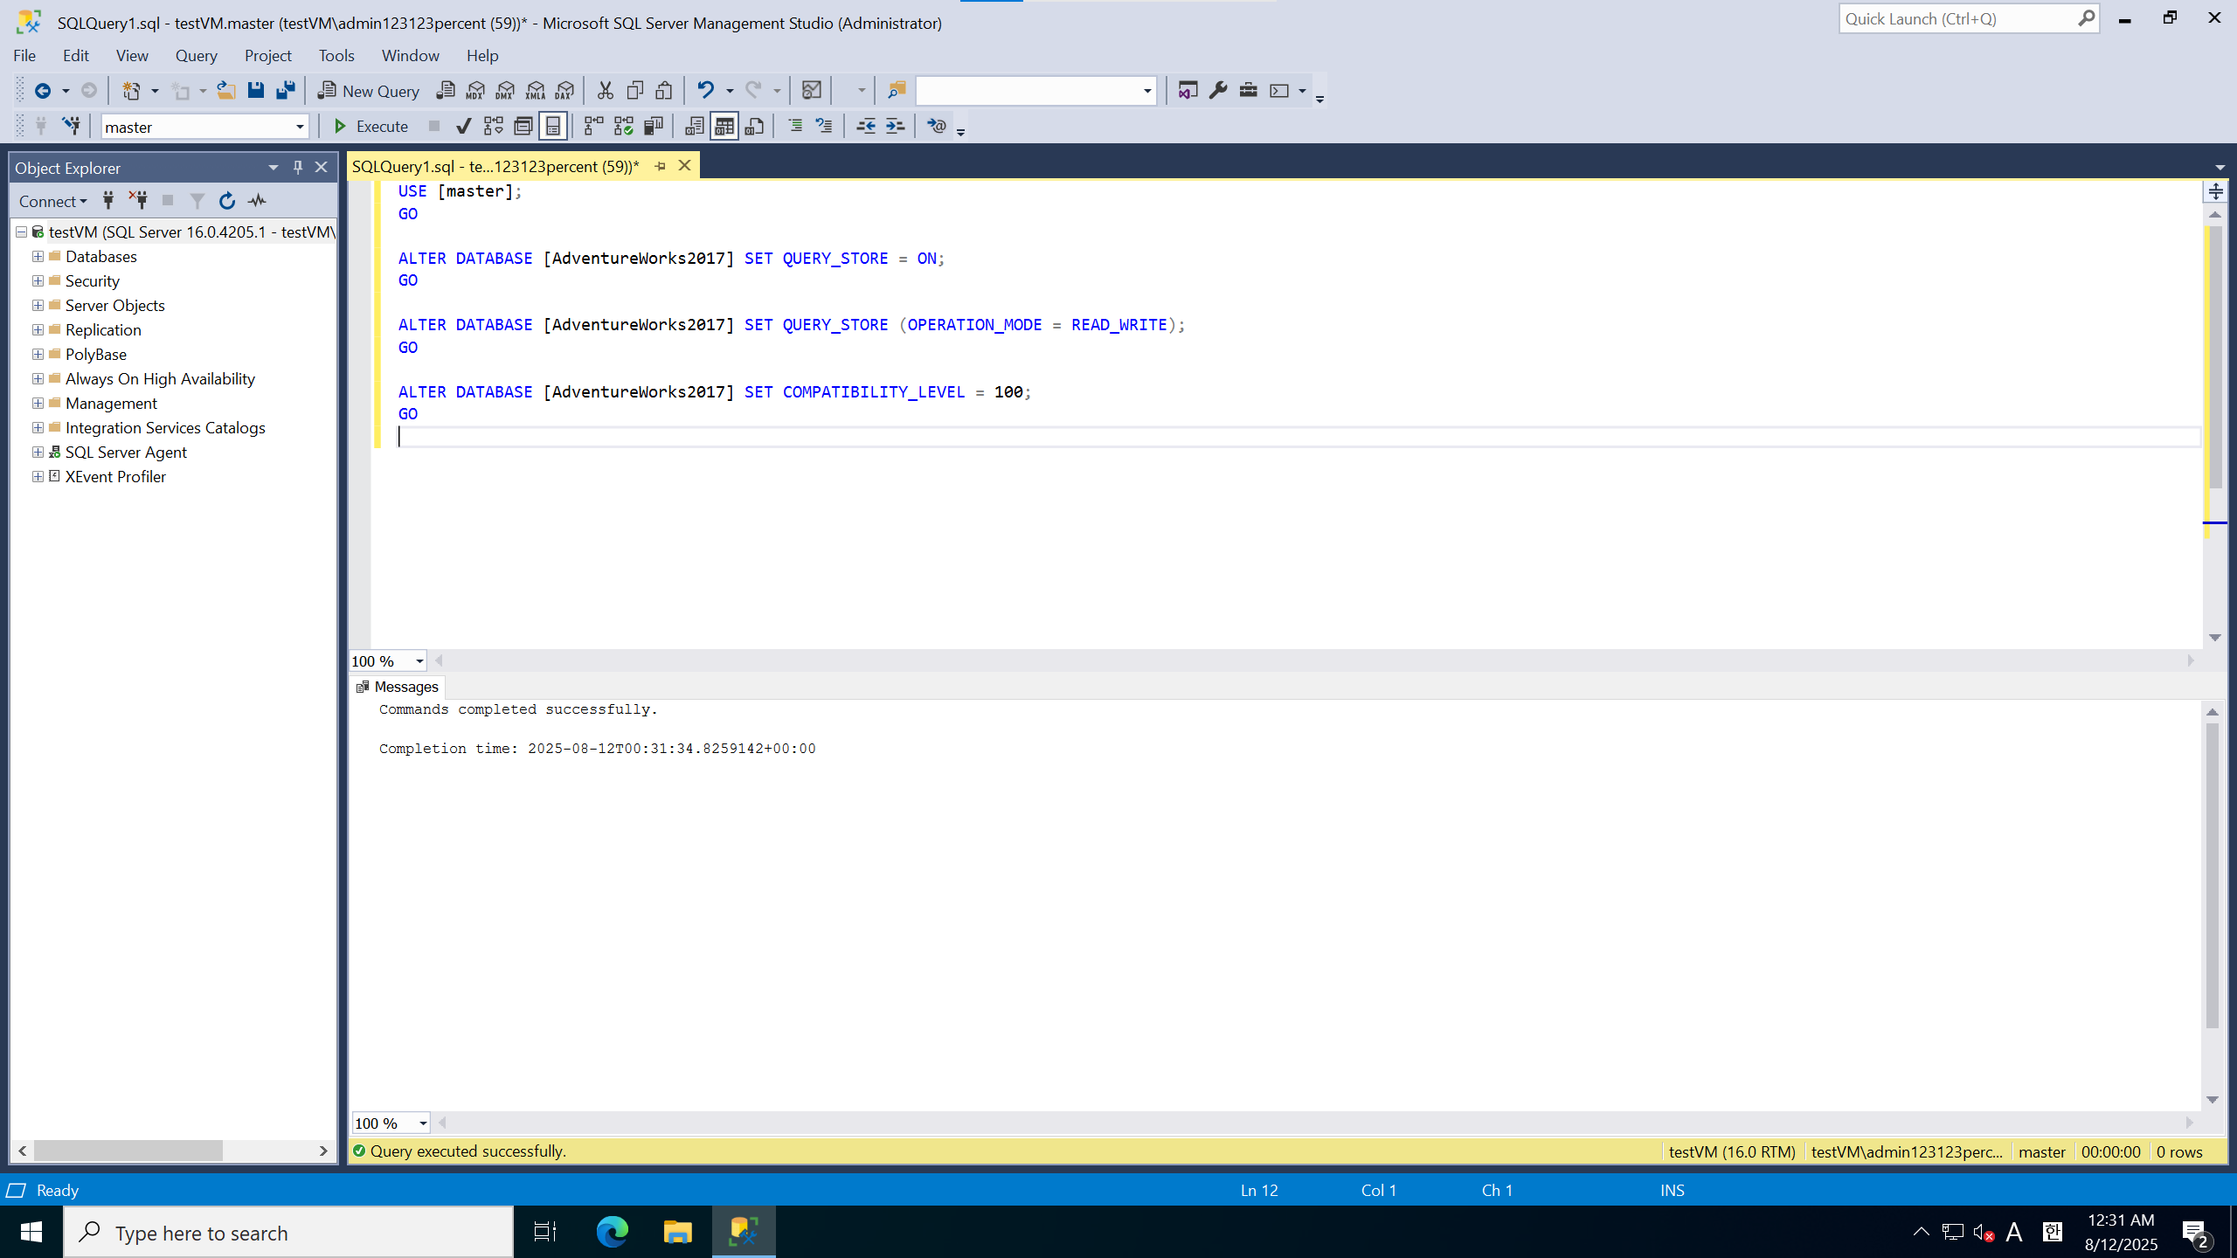2237x1258 pixels.
Task: Click the Parse query checkmark icon
Action: pyautogui.click(x=464, y=127)
